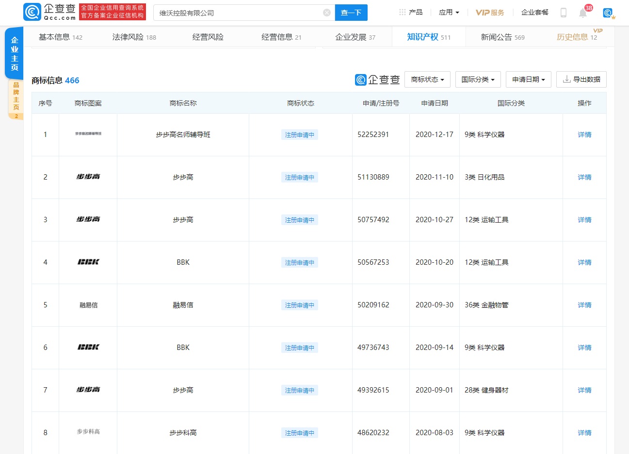The width and height of the screenshot is (629, 454).
Task: Clear the search box using the X icon
Action: (x=326, y=13)
